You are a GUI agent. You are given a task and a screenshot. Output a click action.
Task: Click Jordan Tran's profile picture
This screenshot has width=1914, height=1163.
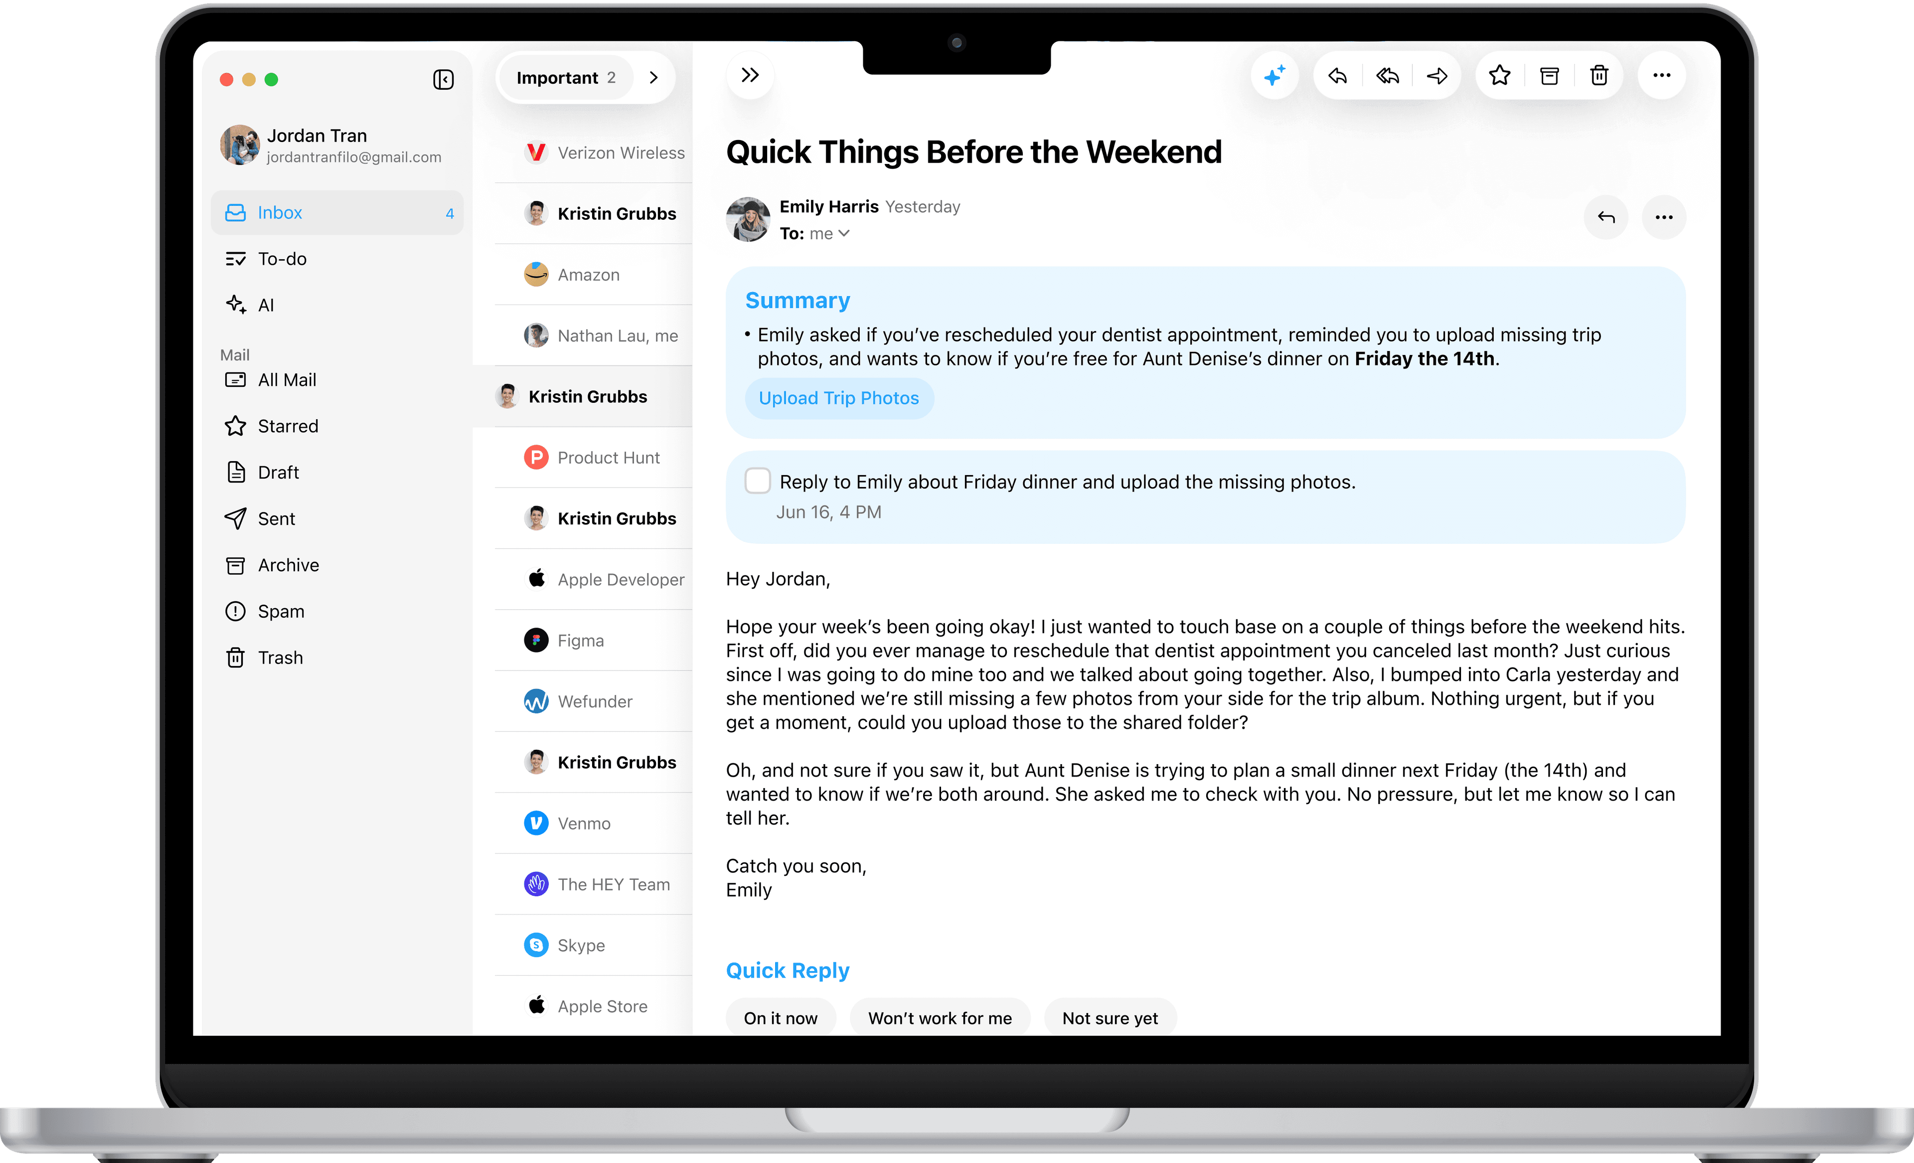239,145
